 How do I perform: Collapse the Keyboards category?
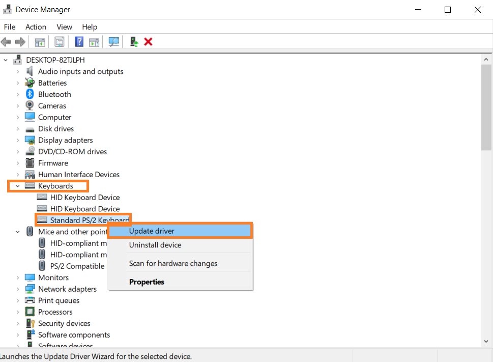(18, 186)
